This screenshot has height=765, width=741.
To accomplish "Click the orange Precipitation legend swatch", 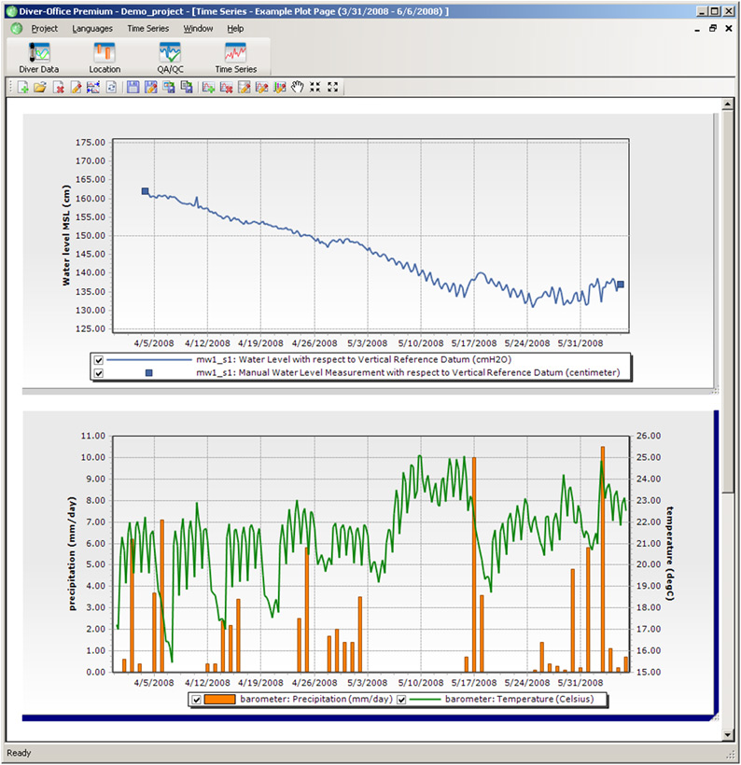I will (219, 700).
